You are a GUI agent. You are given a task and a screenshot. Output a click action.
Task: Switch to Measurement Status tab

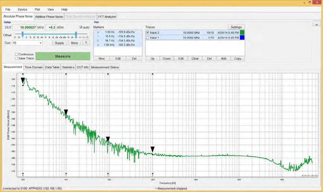pyautogui.click(x=105, y=67)
